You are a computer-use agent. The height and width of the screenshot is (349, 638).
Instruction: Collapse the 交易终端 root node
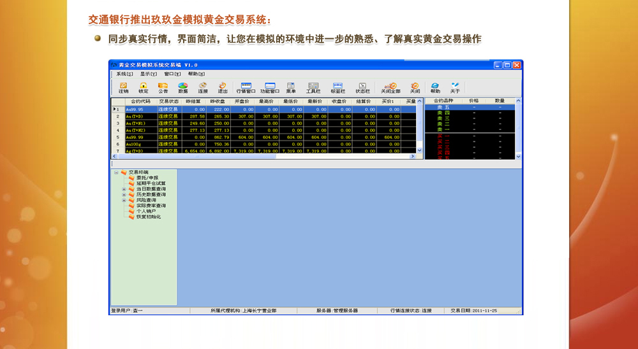coord(116,172)
